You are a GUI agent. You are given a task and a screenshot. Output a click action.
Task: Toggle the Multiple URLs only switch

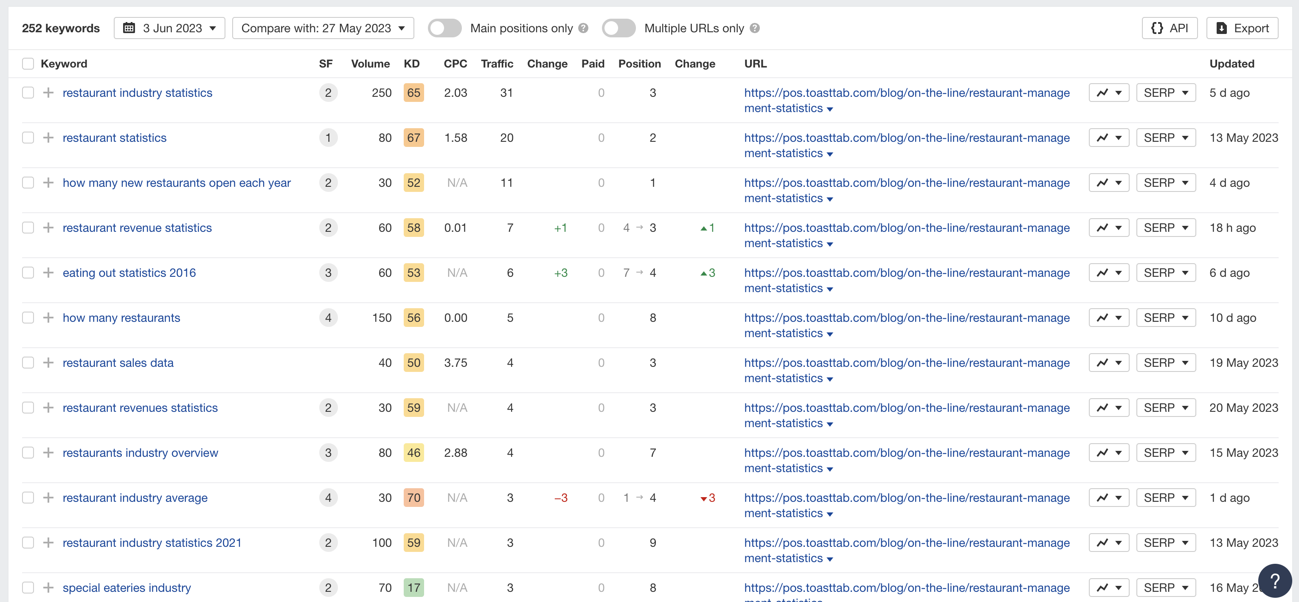619,28
